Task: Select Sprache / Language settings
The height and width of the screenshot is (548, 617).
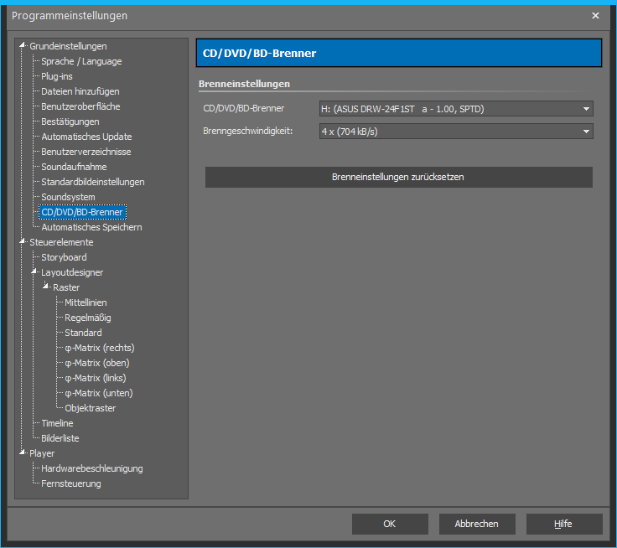Action: pyautogui.click(x=81, y=61)
